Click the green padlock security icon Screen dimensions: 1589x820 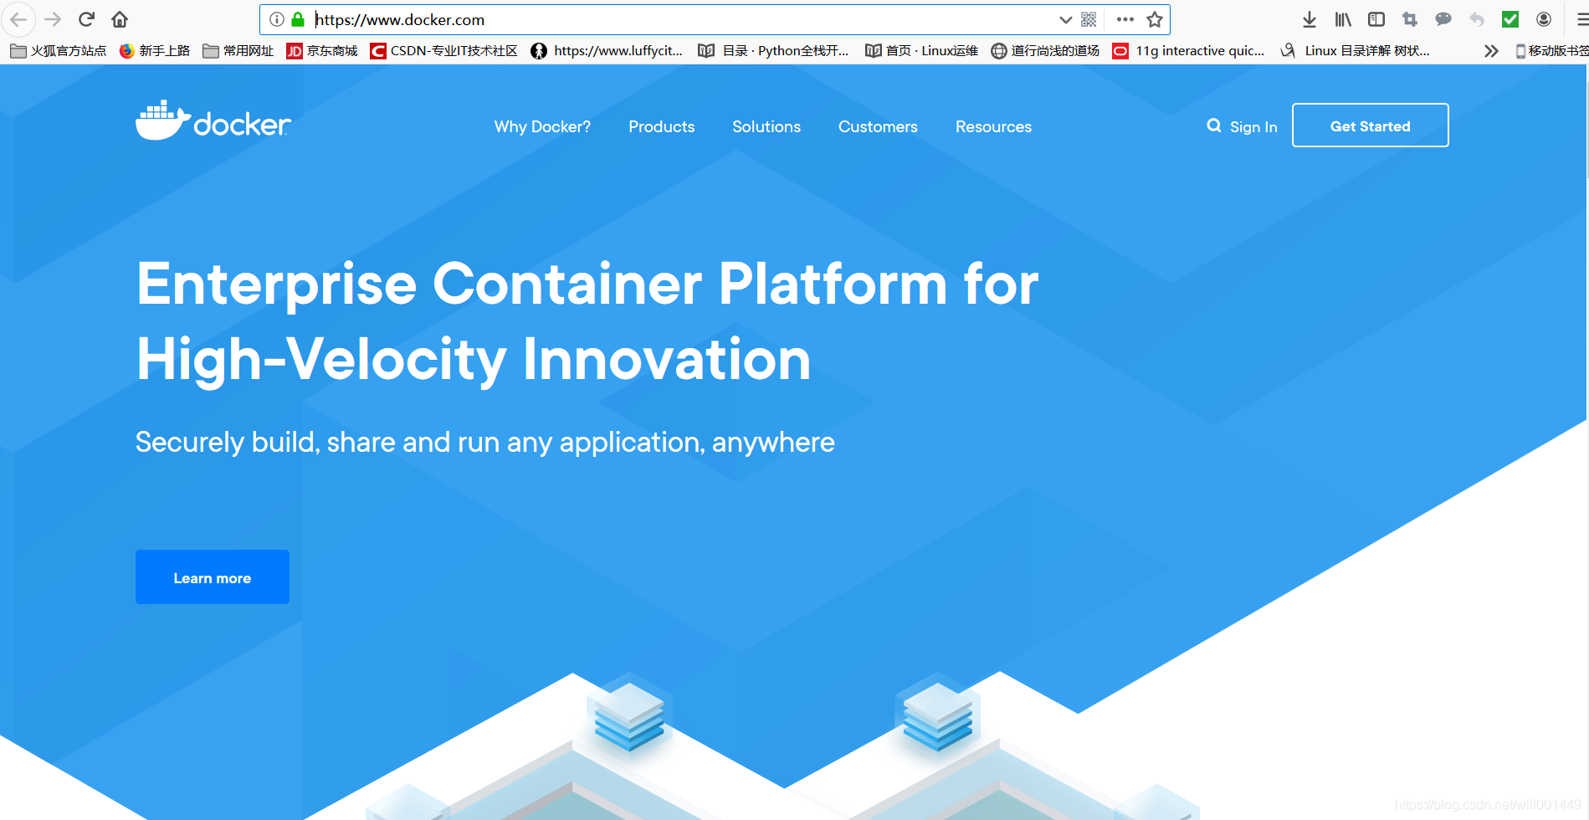(x=298, y=19)
